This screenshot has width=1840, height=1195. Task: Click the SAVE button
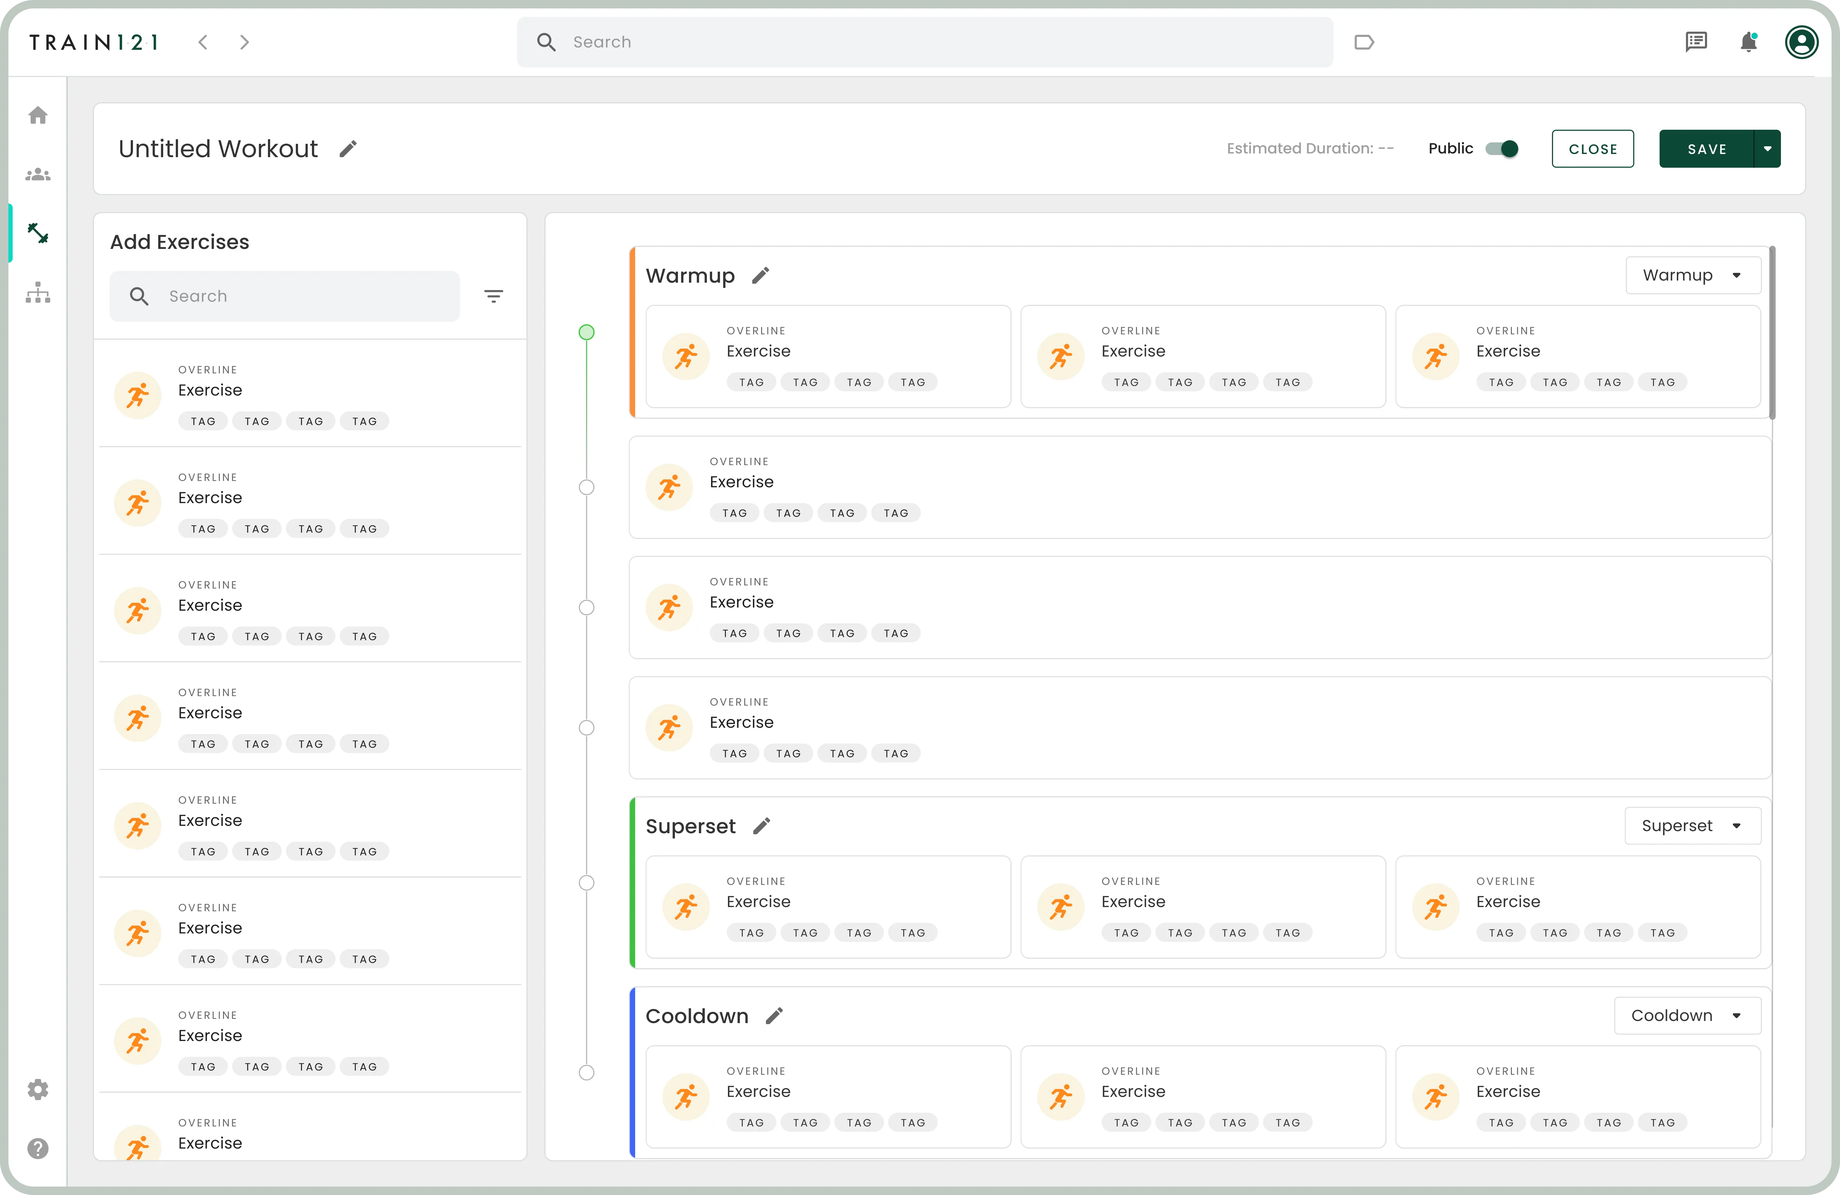pos(1707,148)
